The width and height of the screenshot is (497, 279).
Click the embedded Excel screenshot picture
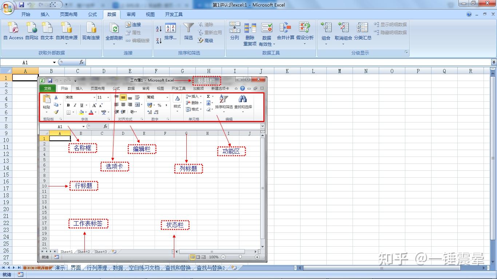pos(152,169)
